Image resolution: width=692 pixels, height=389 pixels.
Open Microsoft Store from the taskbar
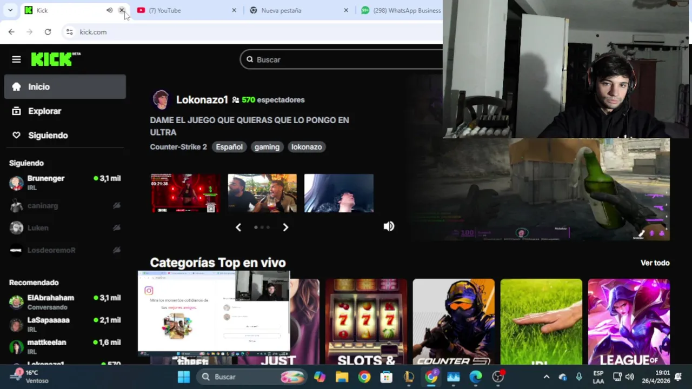click(387, 377)
